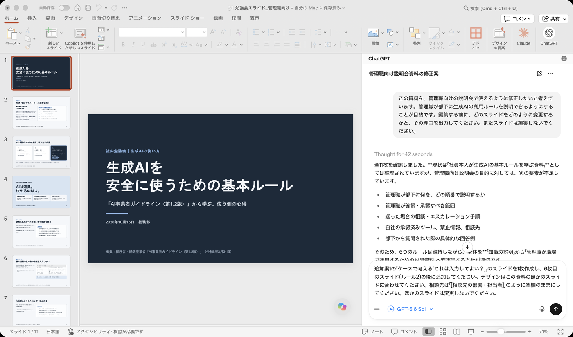Expand the undo history dropdown arrow
Viewport: 573px width, 337px height.
[x=106, y=8]
